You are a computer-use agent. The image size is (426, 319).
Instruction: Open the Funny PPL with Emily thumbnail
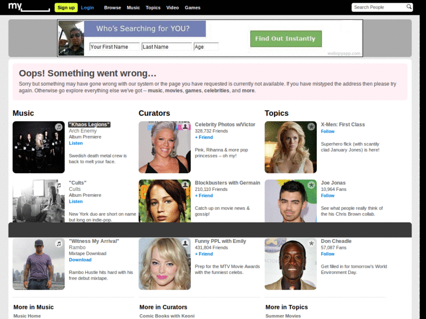click(x=165, y=264)
